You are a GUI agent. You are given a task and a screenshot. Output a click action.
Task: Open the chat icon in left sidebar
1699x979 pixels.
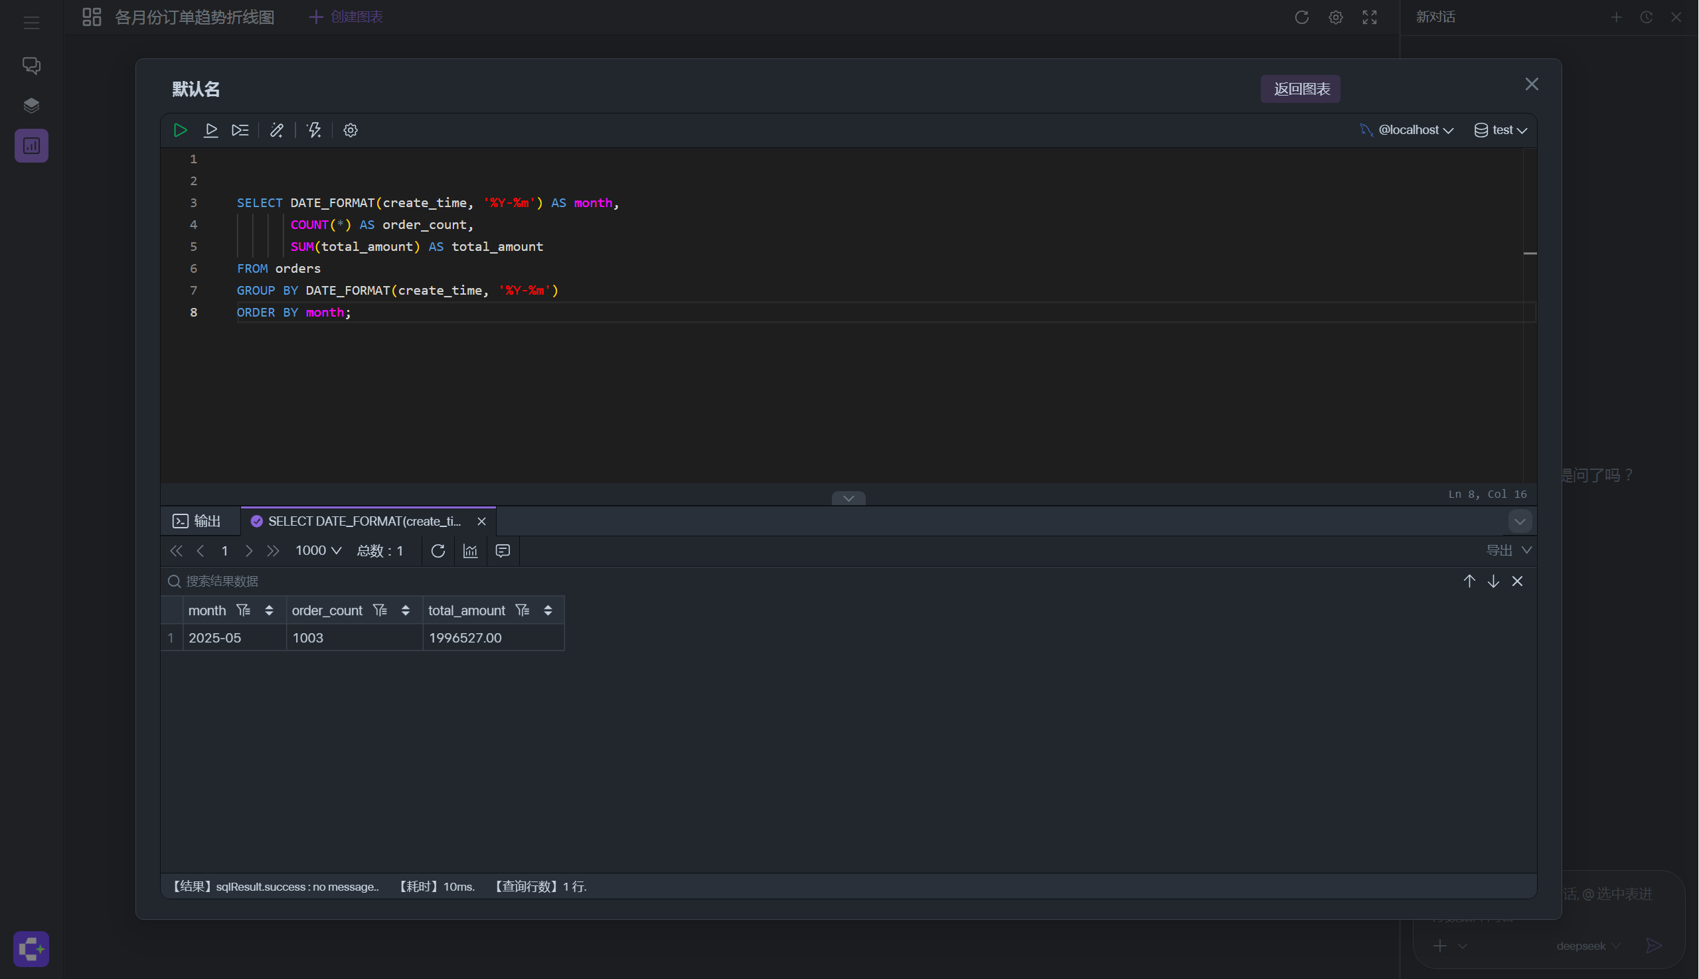(32, 65)
